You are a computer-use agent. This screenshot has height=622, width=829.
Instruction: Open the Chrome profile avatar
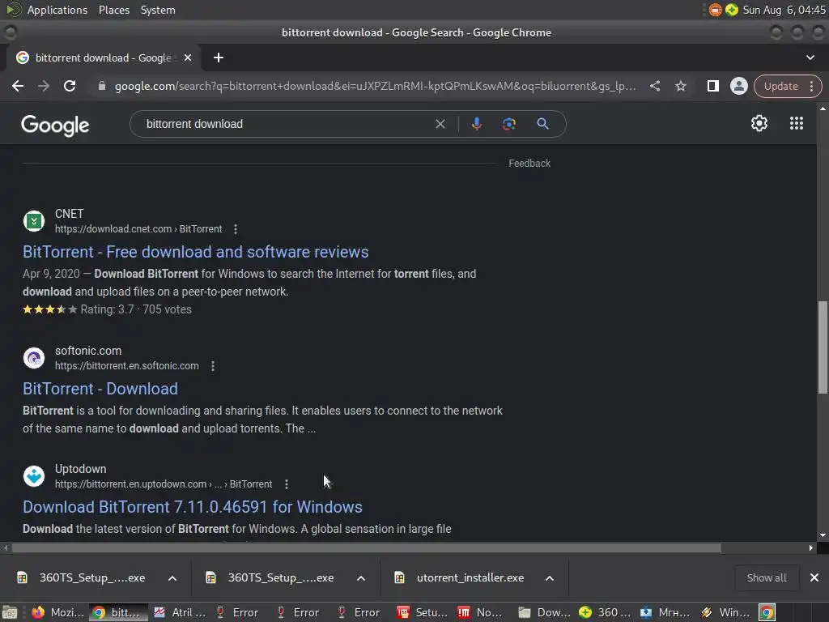click(738, 86)
